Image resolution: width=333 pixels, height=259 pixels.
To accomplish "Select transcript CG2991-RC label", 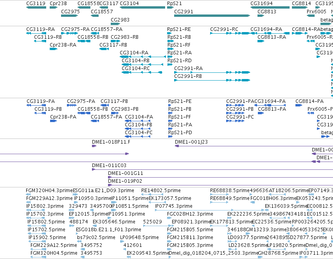I will tap(224, 29).
